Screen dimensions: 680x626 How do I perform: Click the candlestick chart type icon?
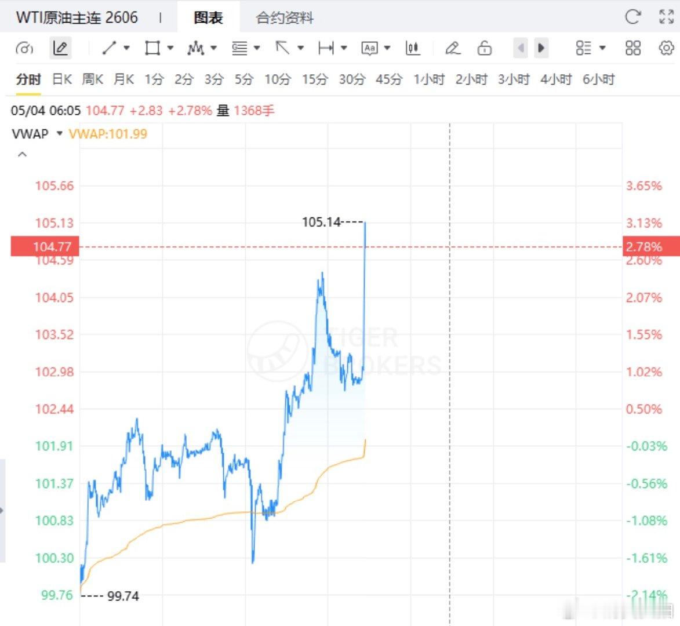click(412, 48)
